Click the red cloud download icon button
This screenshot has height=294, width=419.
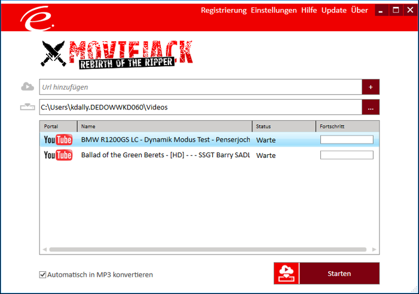286,274
